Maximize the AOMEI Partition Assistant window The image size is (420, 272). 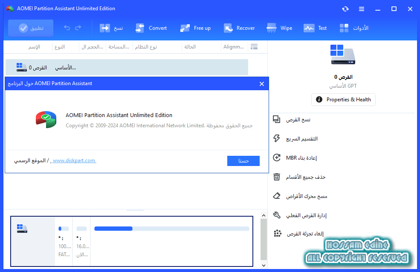pos(394,9)
